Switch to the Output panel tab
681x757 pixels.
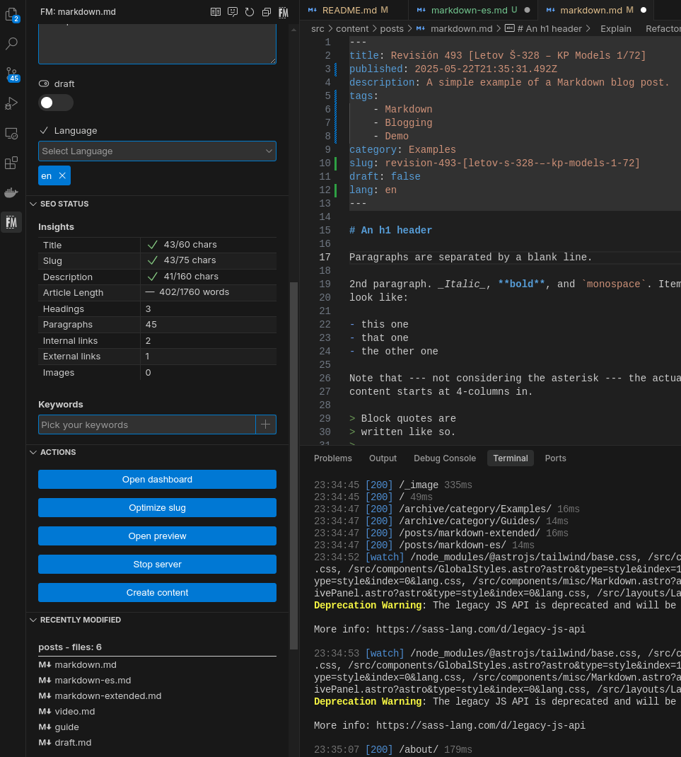pos(383,458)
